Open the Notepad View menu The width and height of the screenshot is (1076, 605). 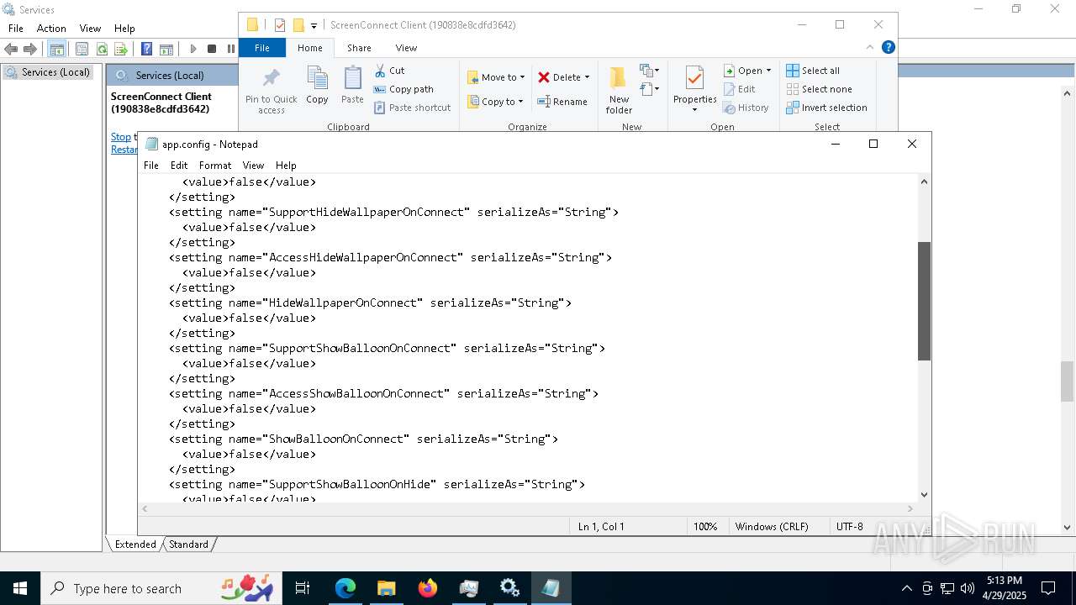tap(253, 166)
